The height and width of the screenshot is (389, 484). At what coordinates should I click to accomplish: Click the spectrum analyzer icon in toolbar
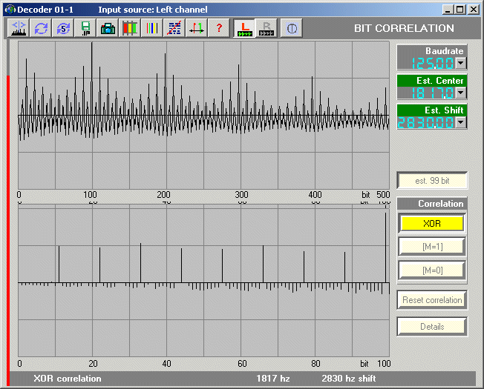[x=19, y=28]
